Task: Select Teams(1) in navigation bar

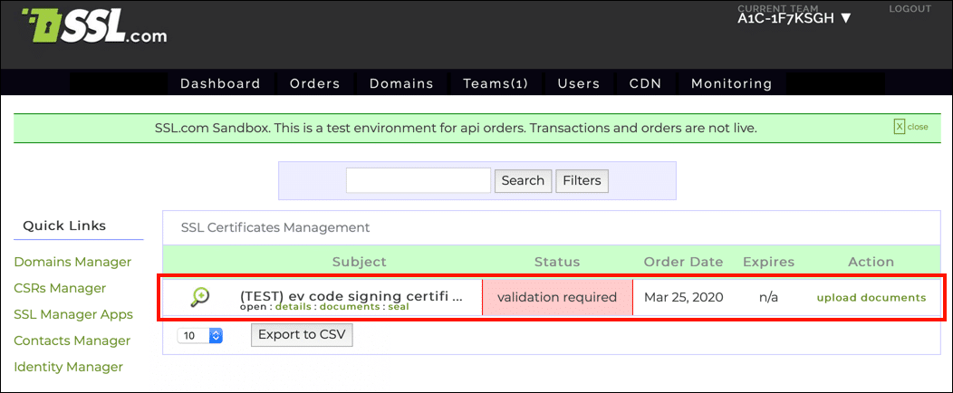Action: pos(496,83)
